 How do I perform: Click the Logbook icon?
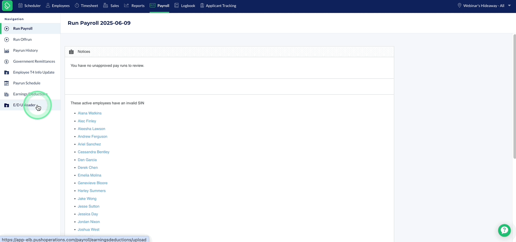pos(176,6)
